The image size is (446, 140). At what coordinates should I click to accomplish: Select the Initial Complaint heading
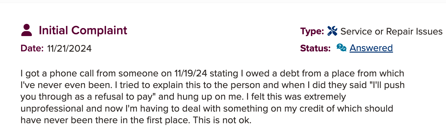click(83, 30)
